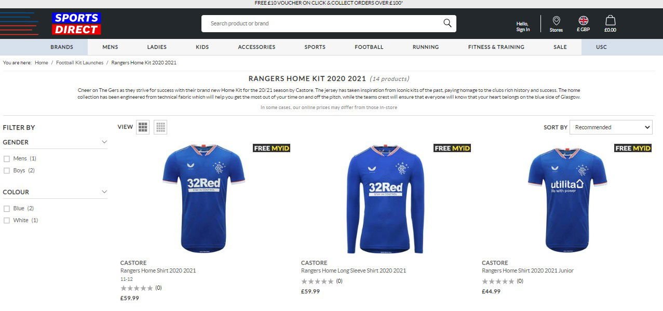Open the Sort By Recommended dropdown
The height and width of the screenshot is (311, 663).
tap(611, 127)
